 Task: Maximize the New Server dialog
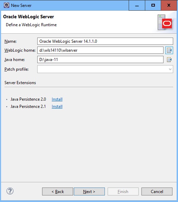click(x=153, y=6)
